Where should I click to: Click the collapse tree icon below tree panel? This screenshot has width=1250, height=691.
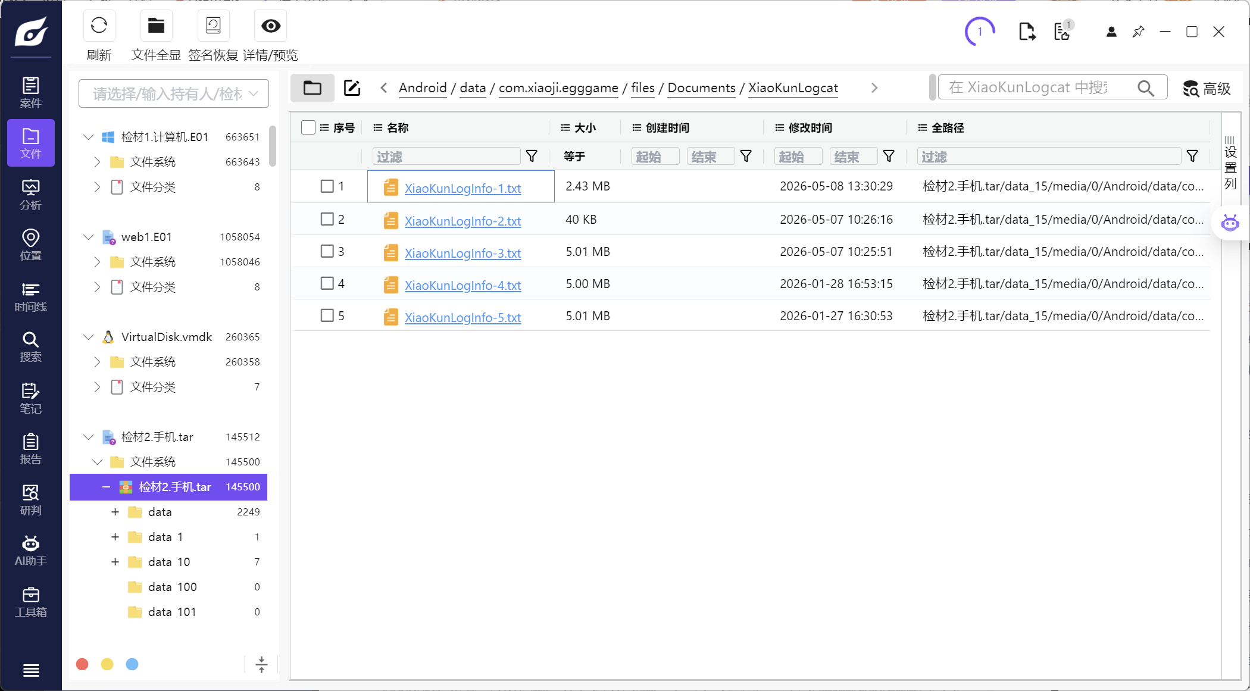(x=261, y=664)
